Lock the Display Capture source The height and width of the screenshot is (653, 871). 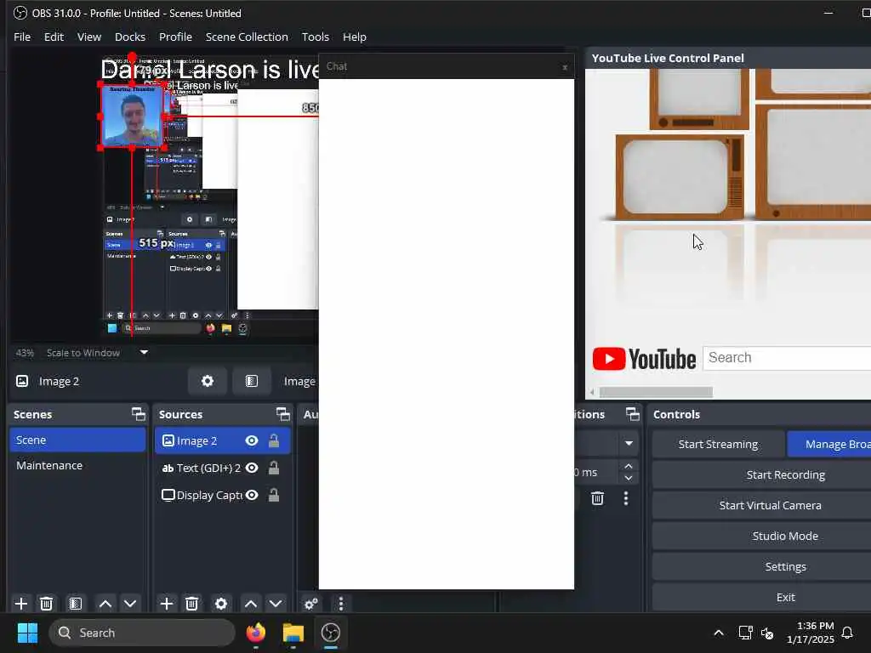coord(274,495)
